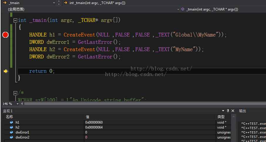The height and width of the screenshot is (142, 266).
Task: Click the 类型 column header
Action: (221, 117)
